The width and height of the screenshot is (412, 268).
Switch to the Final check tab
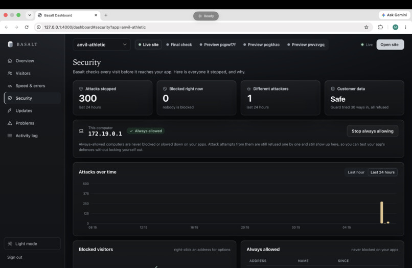(179, 44)
